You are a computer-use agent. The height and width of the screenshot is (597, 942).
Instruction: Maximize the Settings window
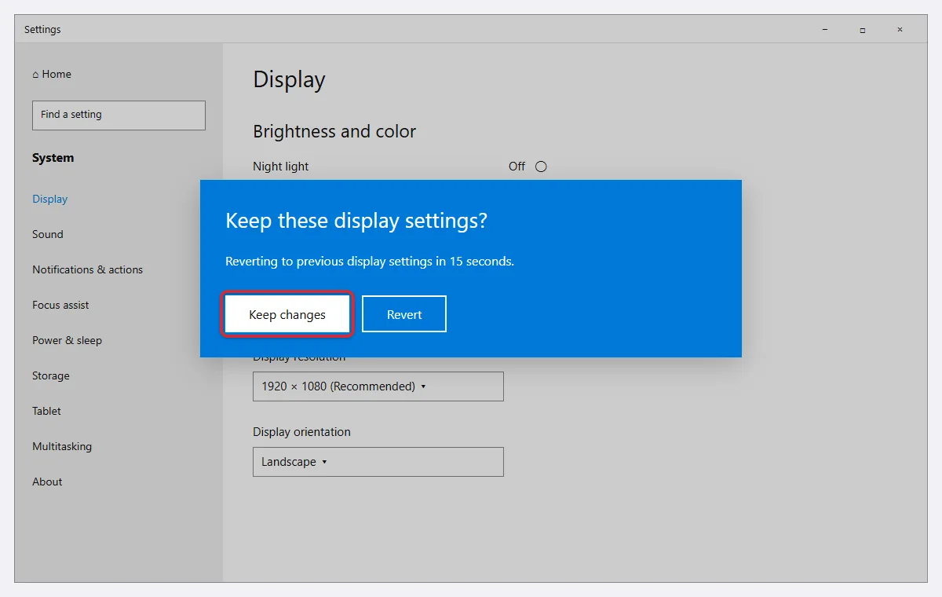862,30
